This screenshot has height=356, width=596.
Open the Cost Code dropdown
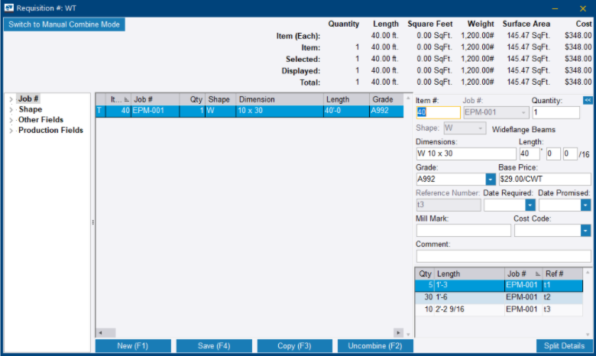[x=585, y=231]
